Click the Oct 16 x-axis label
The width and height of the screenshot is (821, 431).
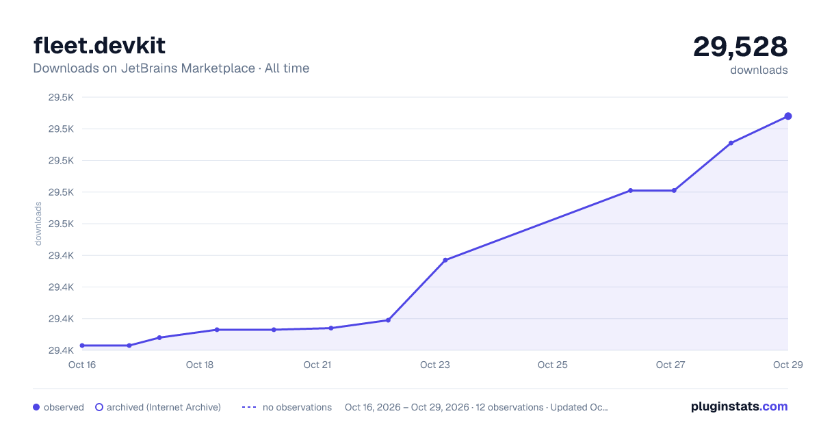pyautogui.click(x=82, y=365)
